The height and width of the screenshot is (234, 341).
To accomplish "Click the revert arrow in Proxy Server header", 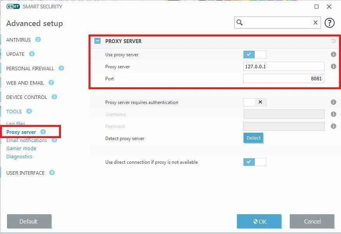I will click(x=333, y=41).
